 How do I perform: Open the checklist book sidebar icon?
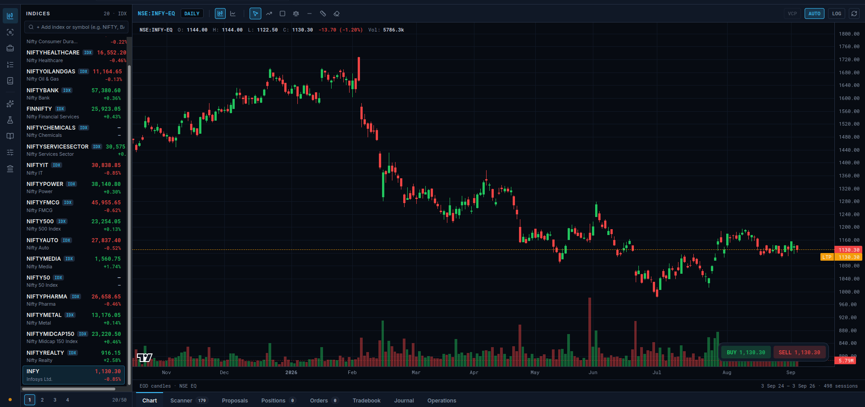point(10,81)
